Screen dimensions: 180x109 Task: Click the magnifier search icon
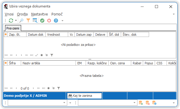pos(21,21)
